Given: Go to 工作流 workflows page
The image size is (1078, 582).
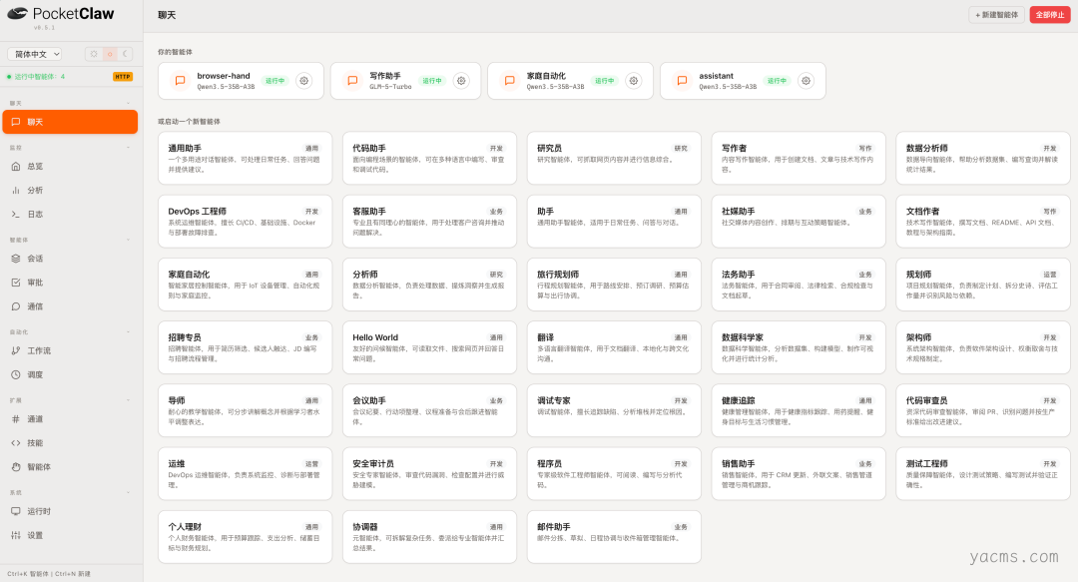Looking at the screenshot, I should [x=39, y=350].
